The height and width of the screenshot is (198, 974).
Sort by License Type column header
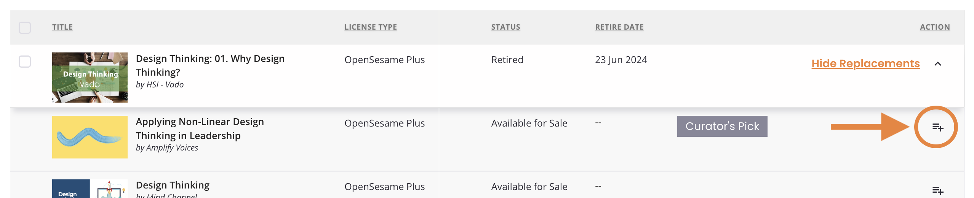click(x=371, y=27)
